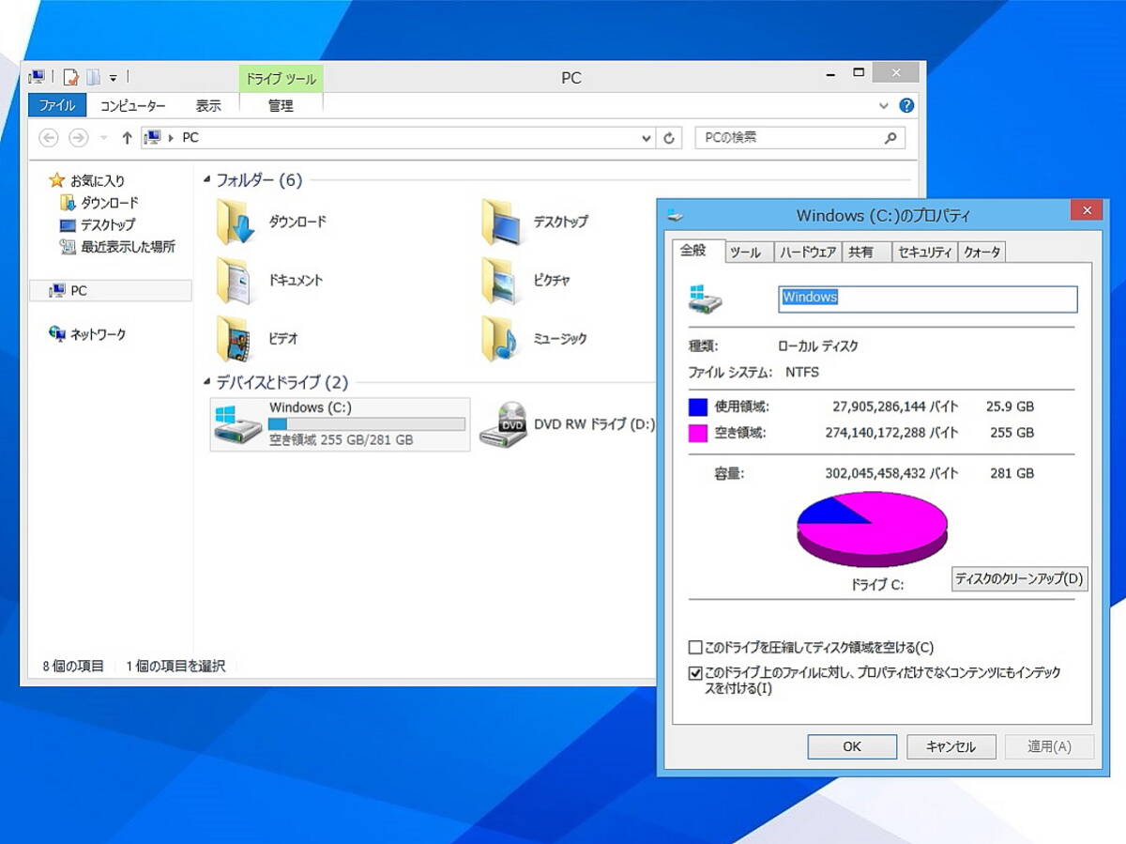The width and height of the screenshot is (1126, 844).
Task: Close the Windows (C:) properties dialog
Action: click(1087, 210)
